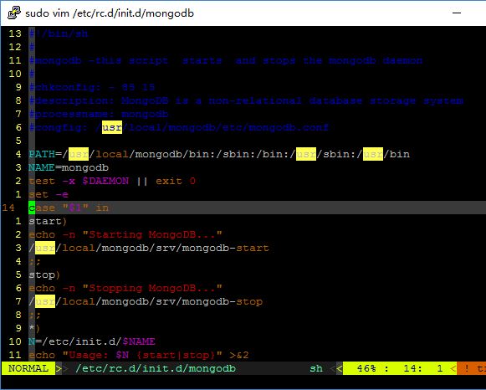Click the '#chkconfig' comment line
The height and width of the screenshot is (390, 486).
tap(92, 87)
